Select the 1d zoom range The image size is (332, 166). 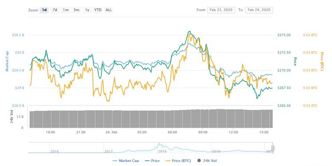44,10
